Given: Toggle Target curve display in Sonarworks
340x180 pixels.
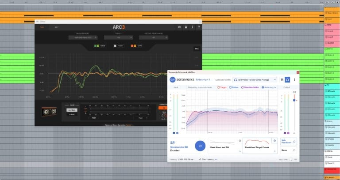Looking at the screenshot, I should [222, 87].
